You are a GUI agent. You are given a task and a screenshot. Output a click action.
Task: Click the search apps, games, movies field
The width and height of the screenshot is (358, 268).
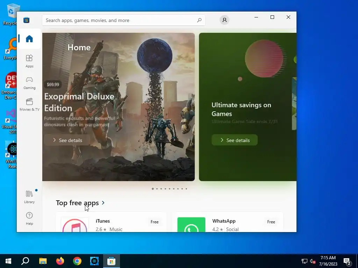coord(123,20)
